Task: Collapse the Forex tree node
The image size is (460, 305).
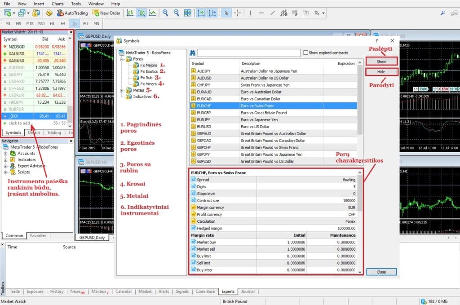Action: click(121, 59)
